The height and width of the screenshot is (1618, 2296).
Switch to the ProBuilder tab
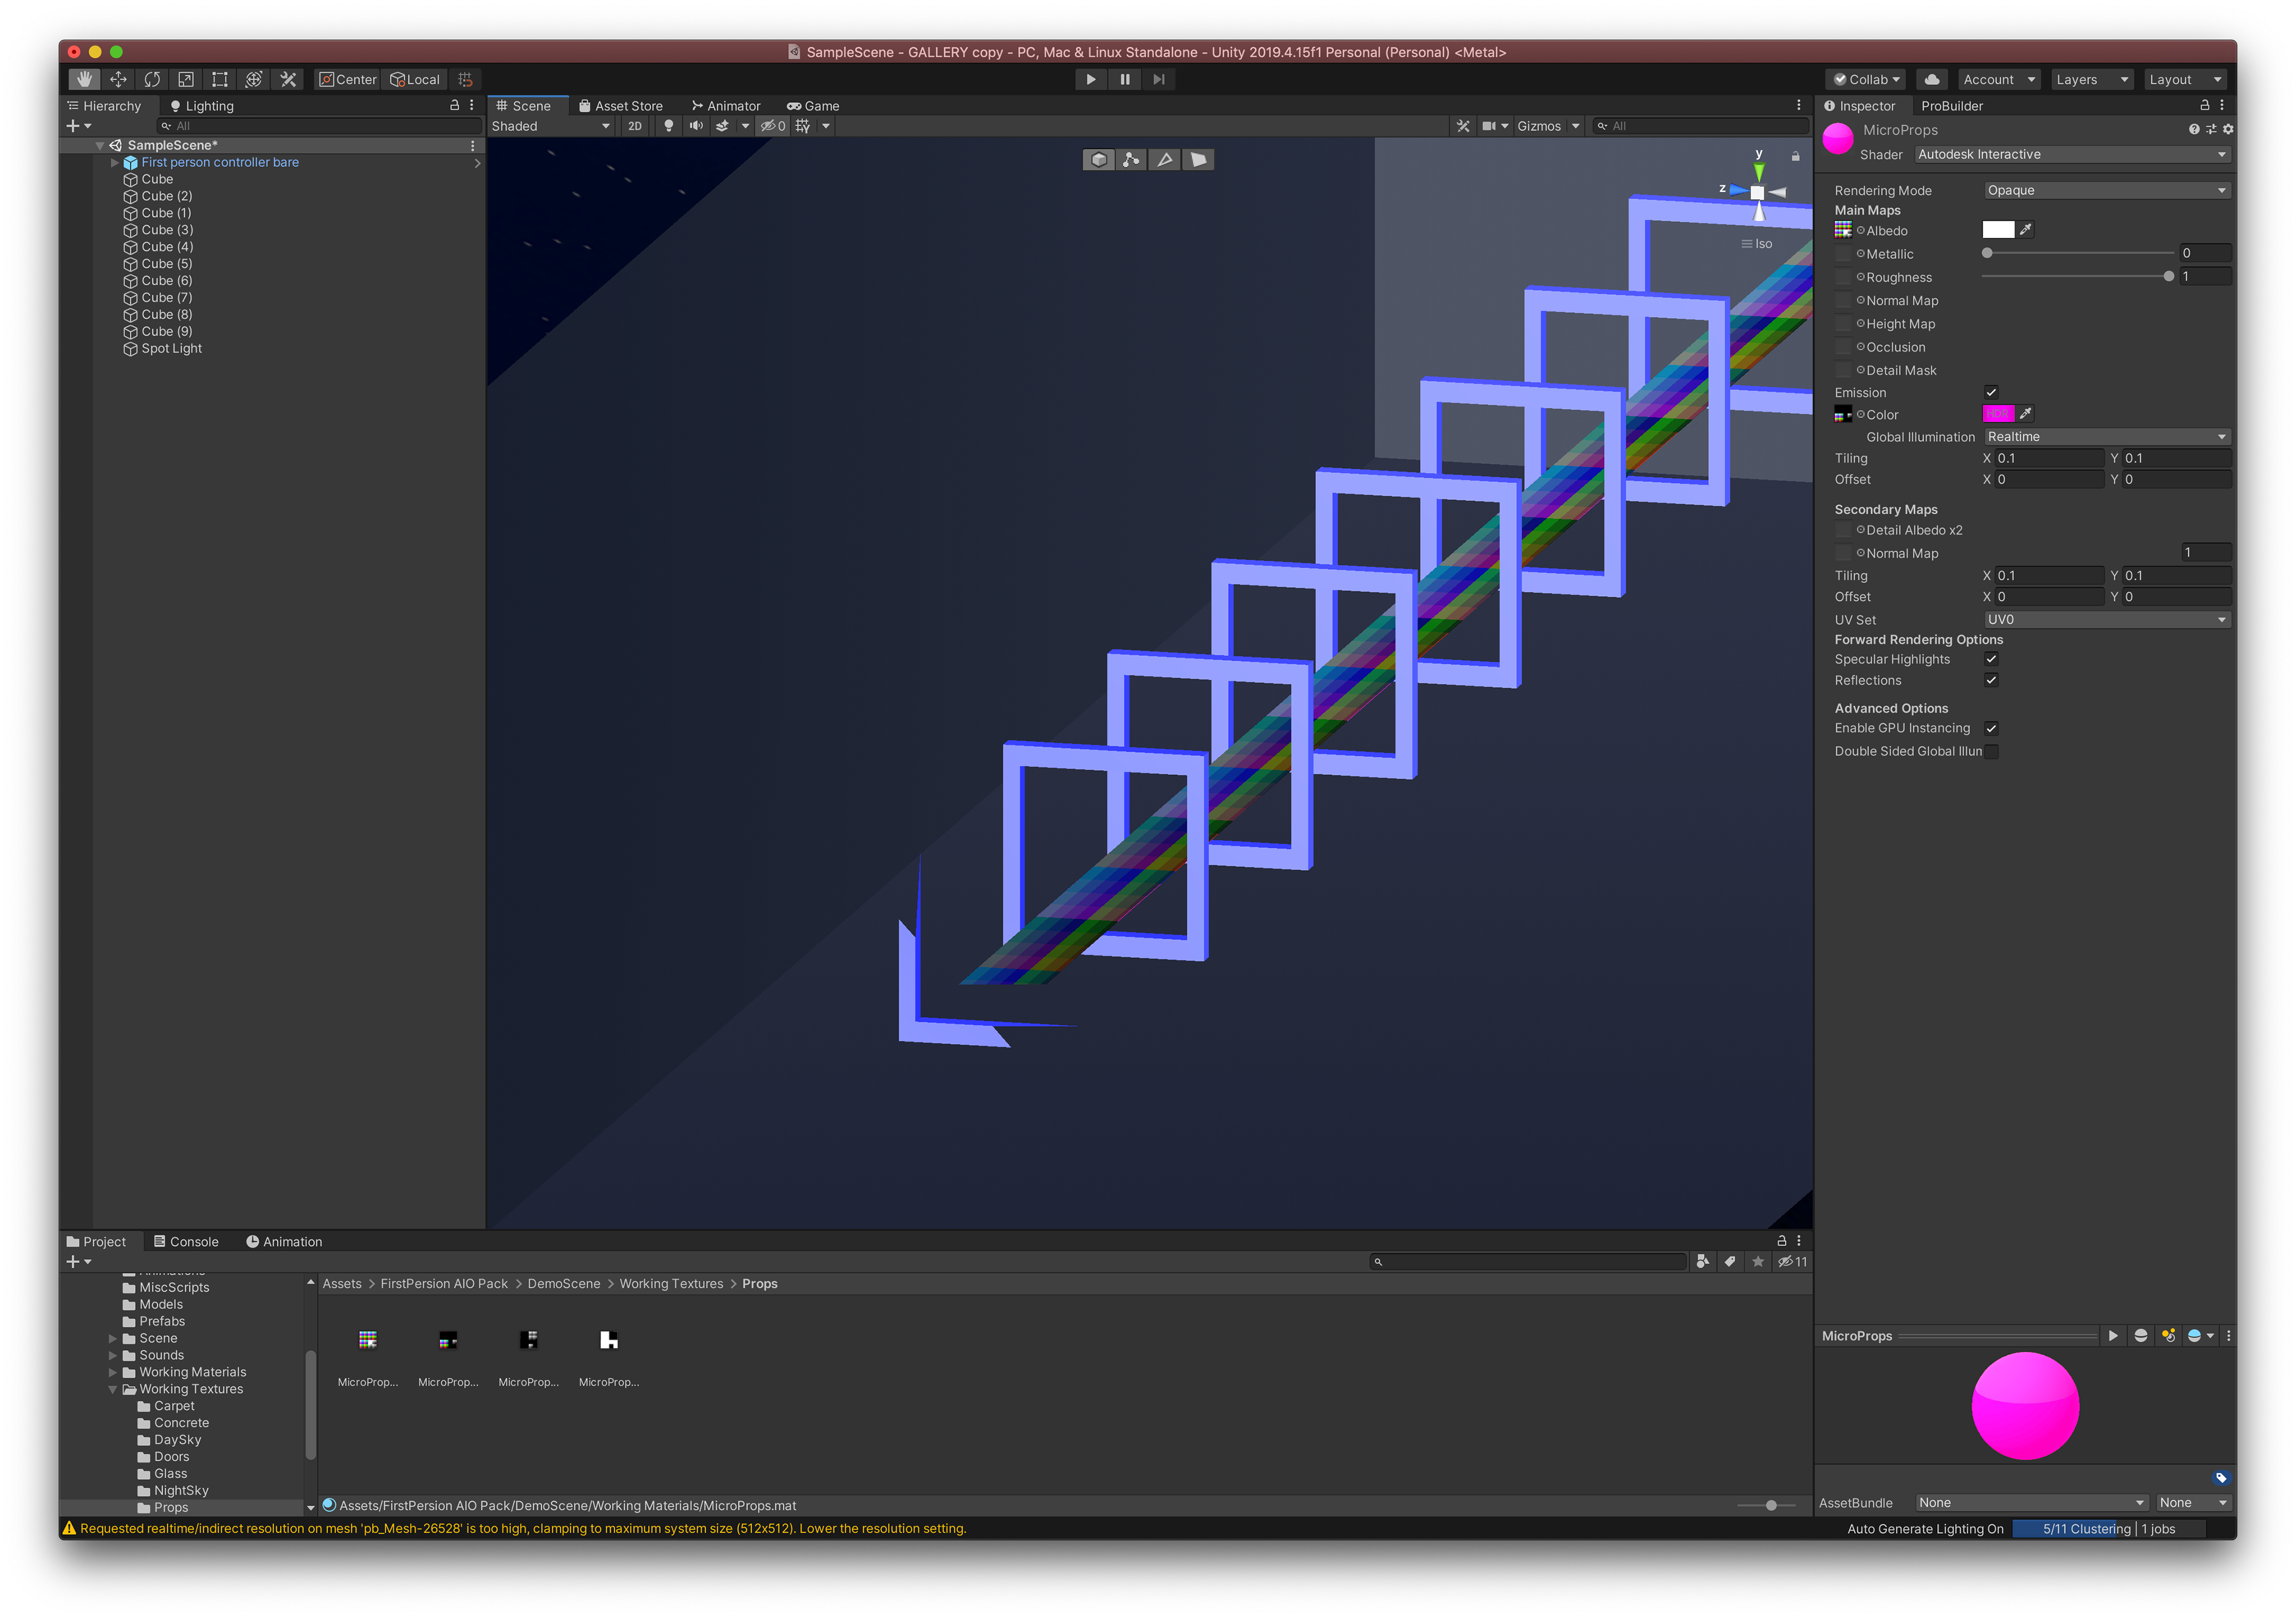(1951, 106)
